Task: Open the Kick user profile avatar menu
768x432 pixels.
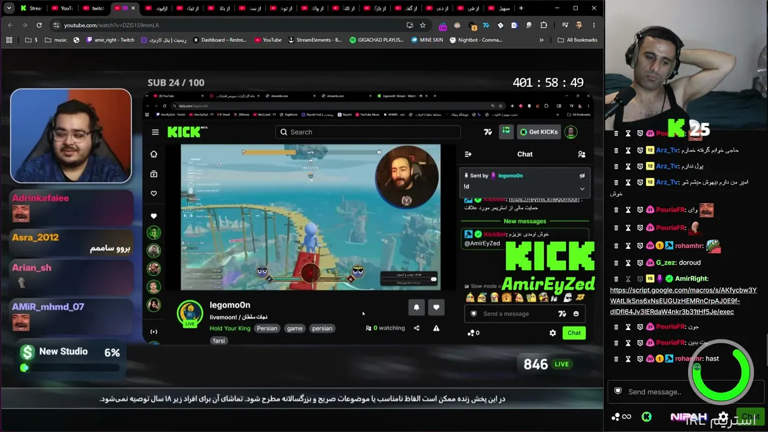Action: coord(571,132)
